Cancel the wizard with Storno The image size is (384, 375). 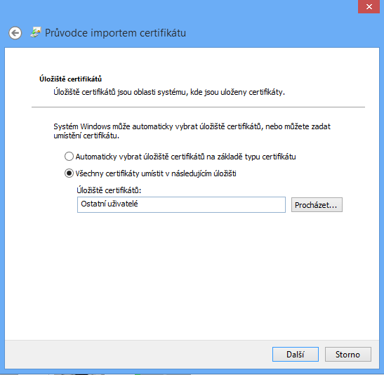click(x=347, y=354)
